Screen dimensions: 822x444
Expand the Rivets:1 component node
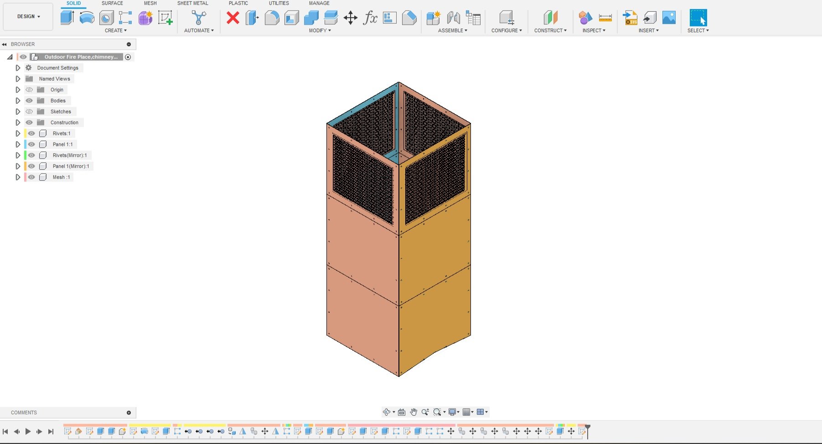(x=18, y=133)
